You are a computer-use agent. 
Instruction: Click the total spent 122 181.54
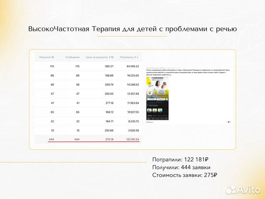pos(132,139)
